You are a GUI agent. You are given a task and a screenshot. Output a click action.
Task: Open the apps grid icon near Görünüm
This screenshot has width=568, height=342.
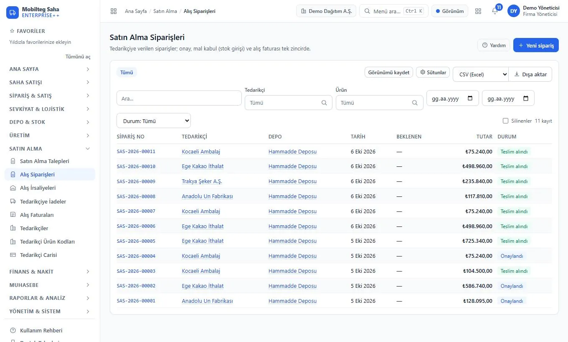point(478,11)
